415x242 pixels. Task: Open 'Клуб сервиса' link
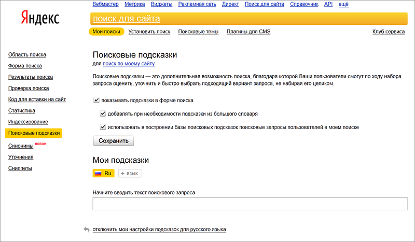click(x=389, y=32)
